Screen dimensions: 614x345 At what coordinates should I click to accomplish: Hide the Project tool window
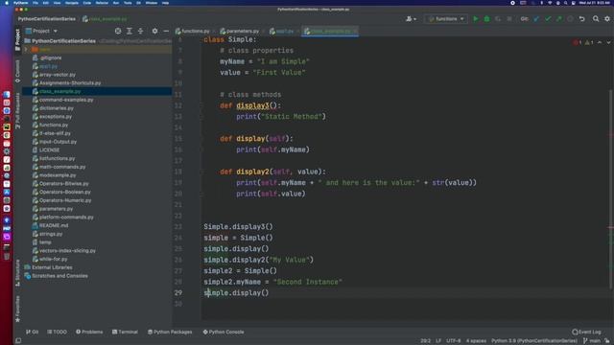pos(166,31)
